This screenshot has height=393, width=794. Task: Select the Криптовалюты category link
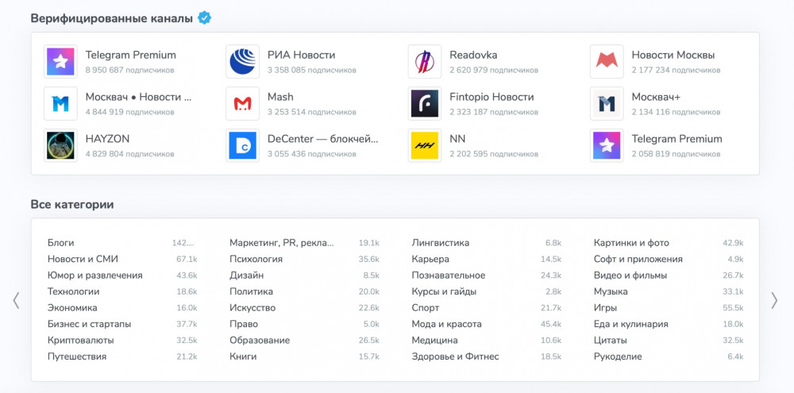tap(80, 340)
